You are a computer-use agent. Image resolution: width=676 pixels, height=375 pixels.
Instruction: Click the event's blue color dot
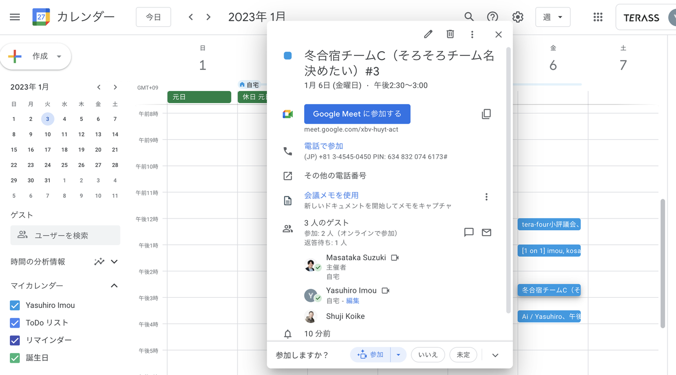288,56
